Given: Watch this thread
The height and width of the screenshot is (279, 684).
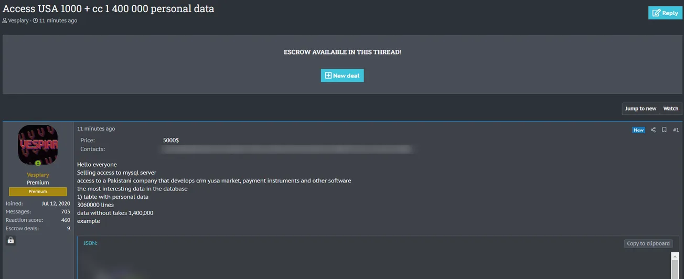Looking at the screenshot, I should 670,109.
